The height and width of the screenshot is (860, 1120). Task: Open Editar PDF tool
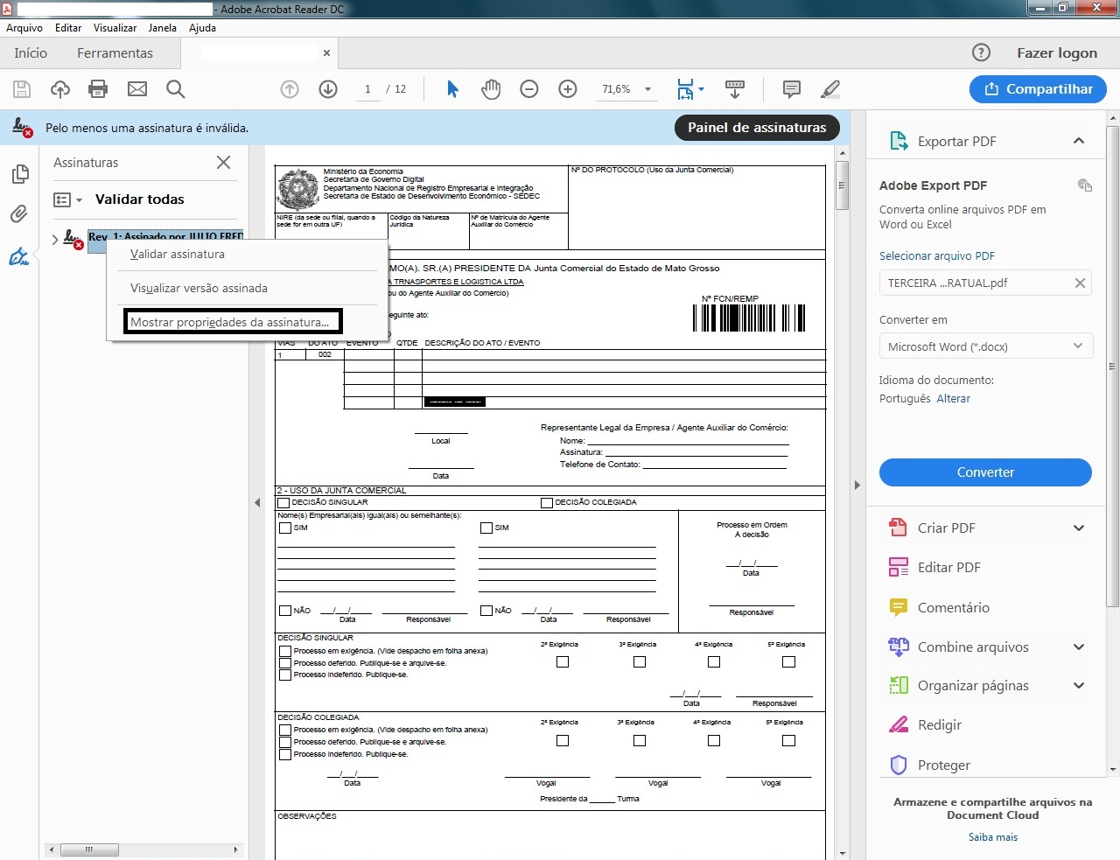[899, 568]
